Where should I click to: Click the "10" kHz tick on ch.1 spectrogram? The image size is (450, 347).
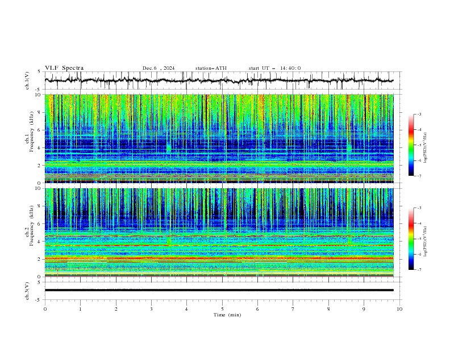click(x=39, y=95)
